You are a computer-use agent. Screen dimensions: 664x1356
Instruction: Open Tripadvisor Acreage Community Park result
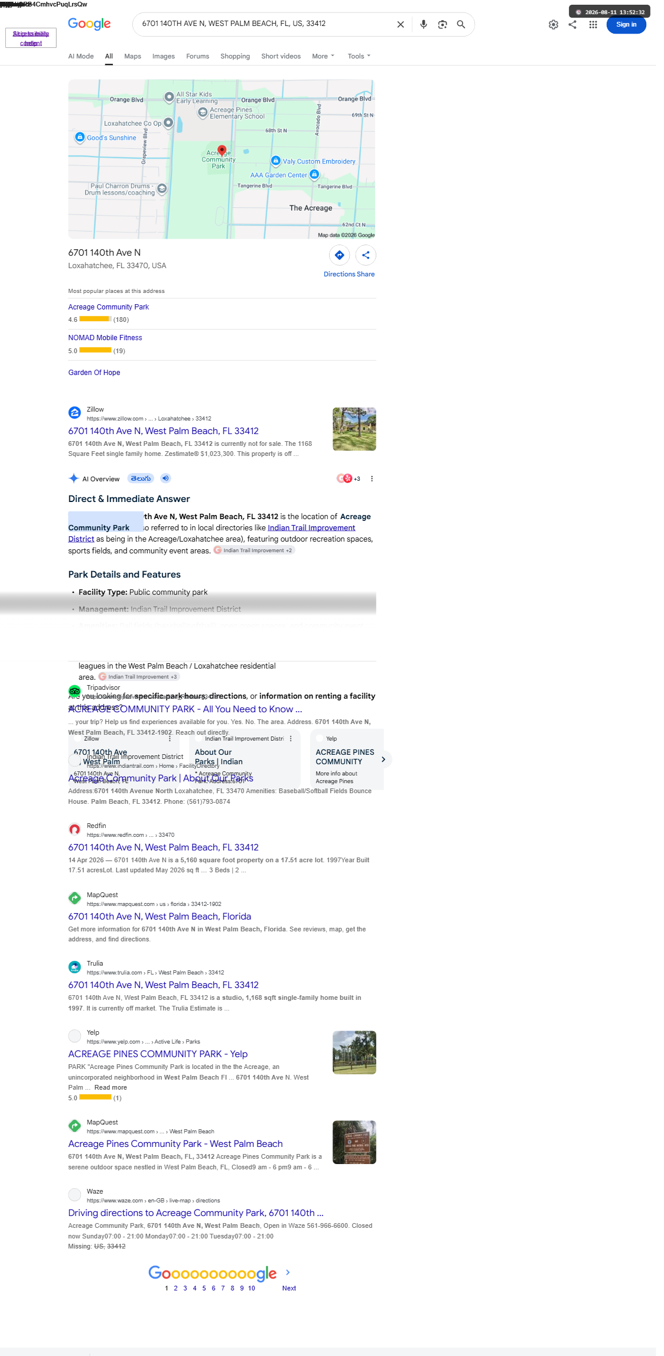pyautogui.click(x=185, y=709)
